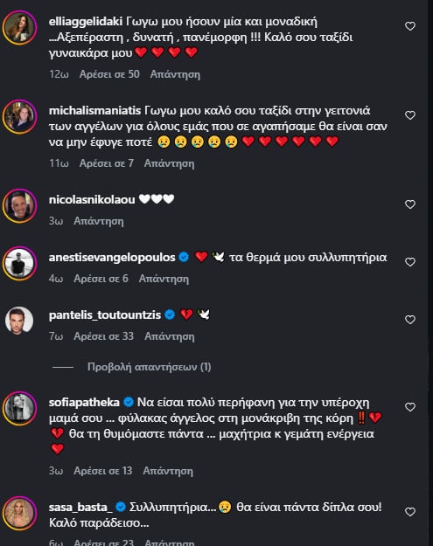Screen dimensions: 433x546
Task: Expand Προβολή απαντήσεων (1) replies
Action: (x=150, y=367)
